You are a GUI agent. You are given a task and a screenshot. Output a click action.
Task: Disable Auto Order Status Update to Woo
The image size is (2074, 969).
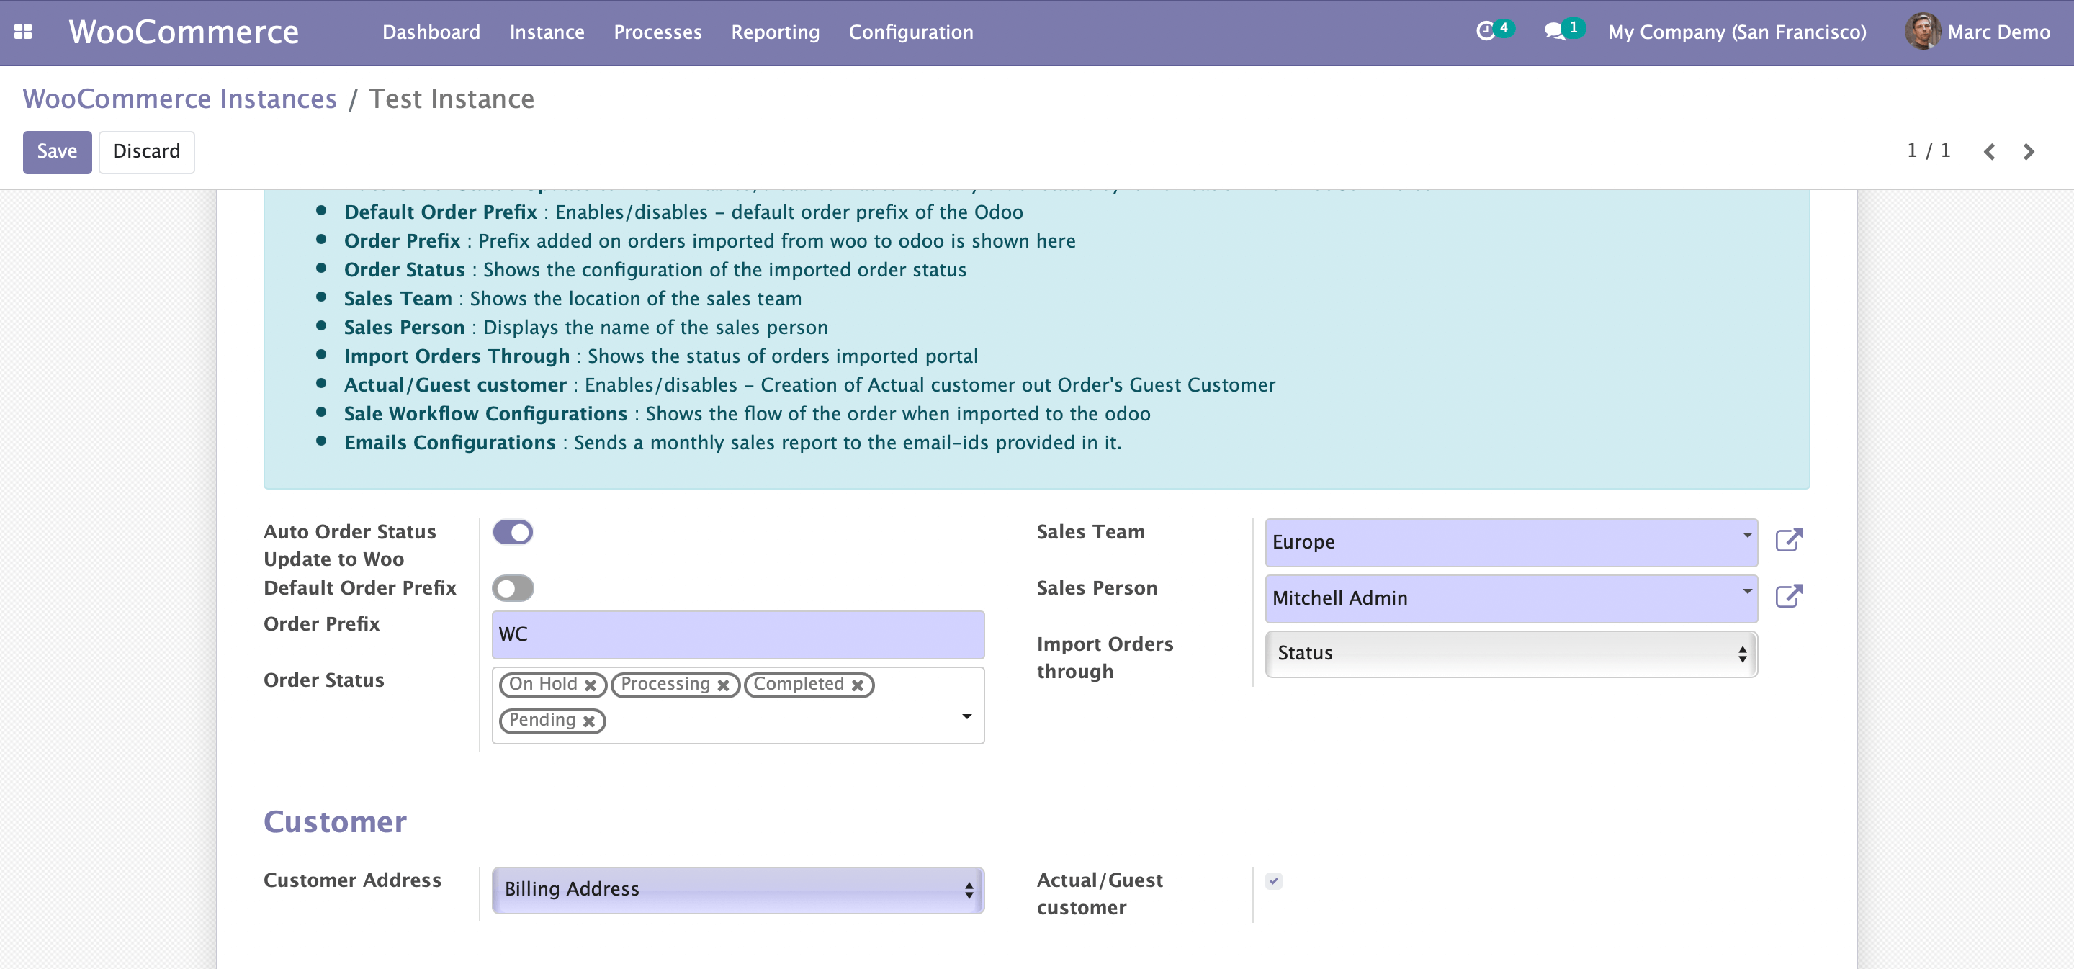513,532
